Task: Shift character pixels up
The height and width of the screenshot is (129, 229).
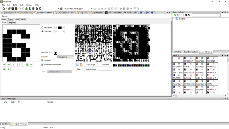Action: (13, 65)
